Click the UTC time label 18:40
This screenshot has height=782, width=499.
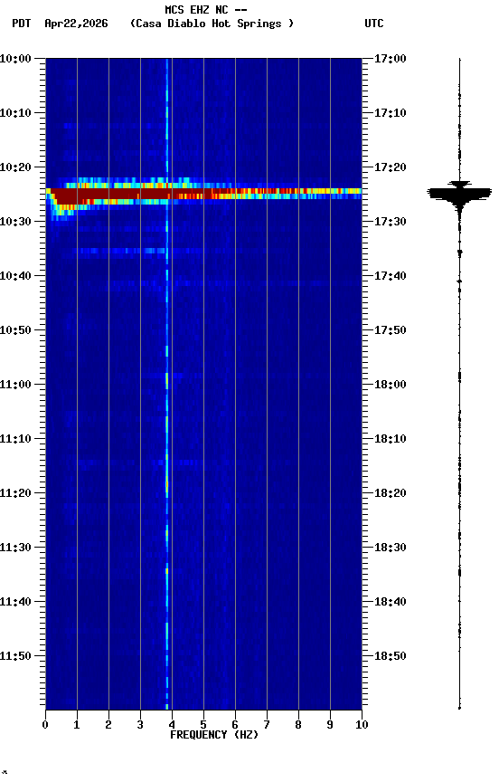click(x=391, y=603)
